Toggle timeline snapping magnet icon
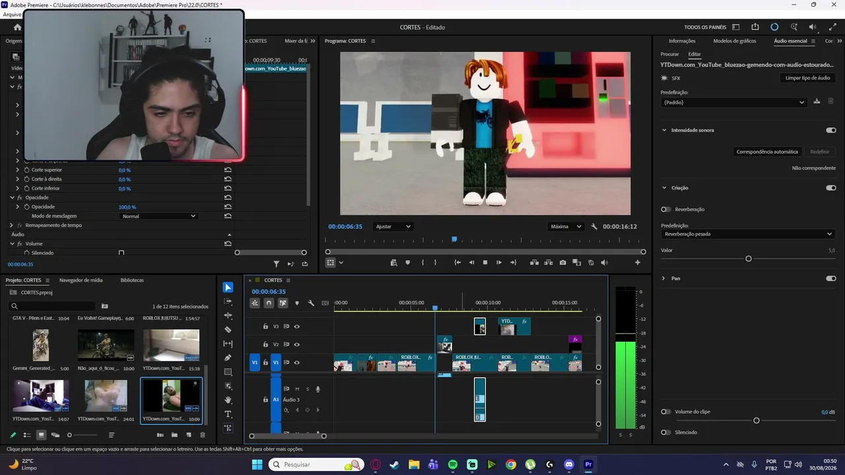 click(x=269, y=303)
